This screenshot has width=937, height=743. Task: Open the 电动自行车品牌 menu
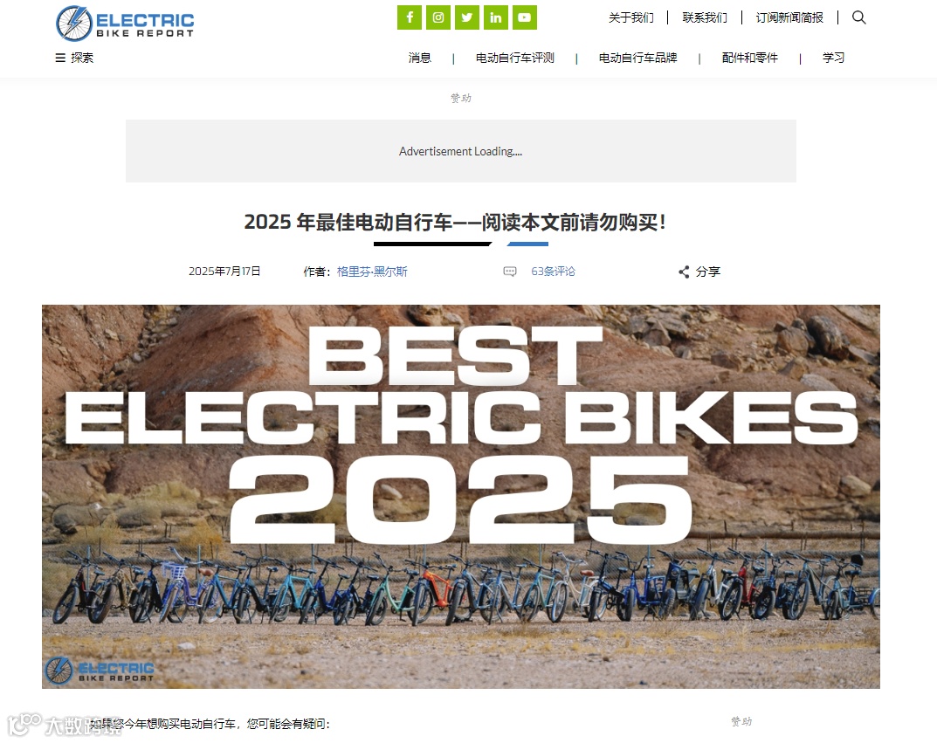(637, 58)
